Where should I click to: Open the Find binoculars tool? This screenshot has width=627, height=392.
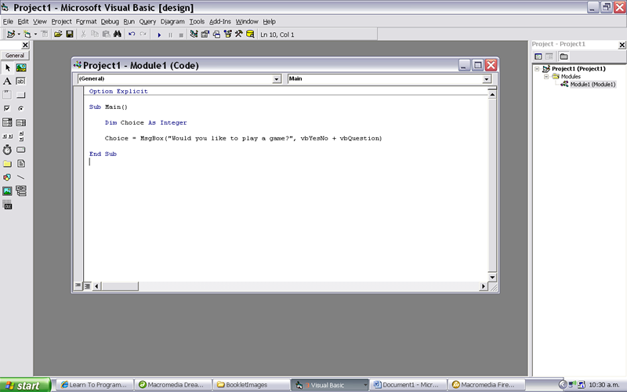117,34
